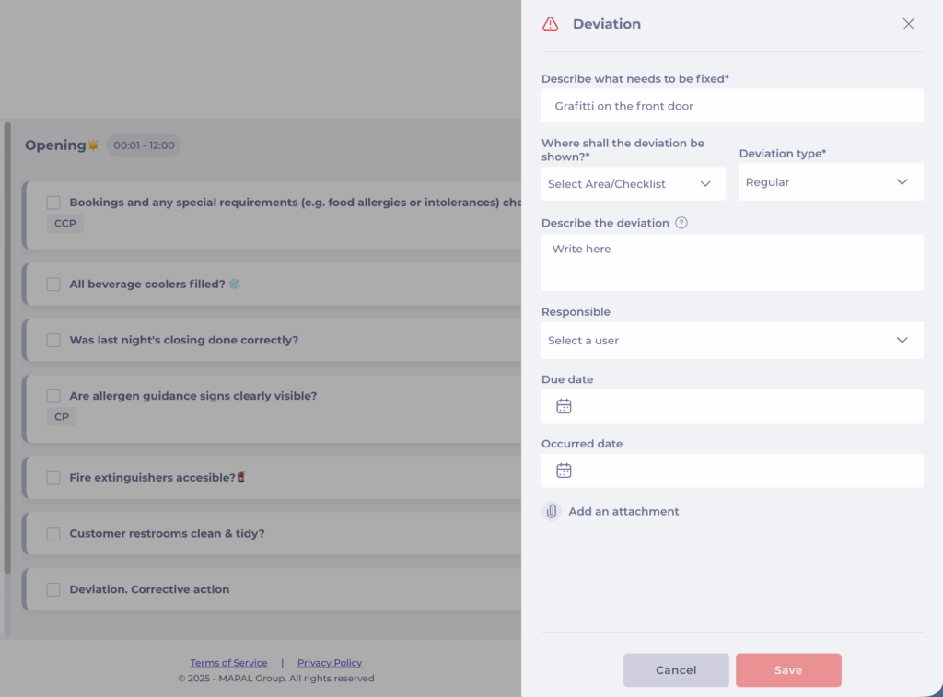Open the Terms of Service link
This screenshot has height=697, width=943.
(228, 663)
